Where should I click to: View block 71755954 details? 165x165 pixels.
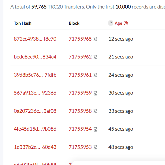[x=80, y=129]
